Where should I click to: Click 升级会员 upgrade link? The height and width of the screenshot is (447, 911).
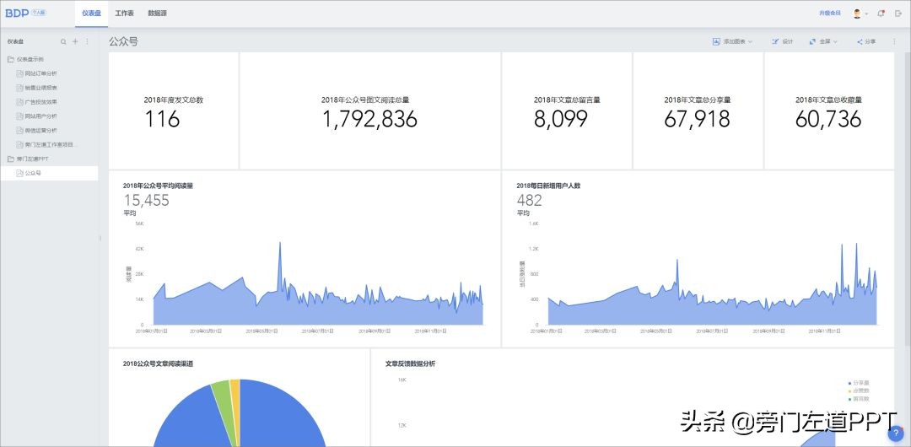click(830, 13)
